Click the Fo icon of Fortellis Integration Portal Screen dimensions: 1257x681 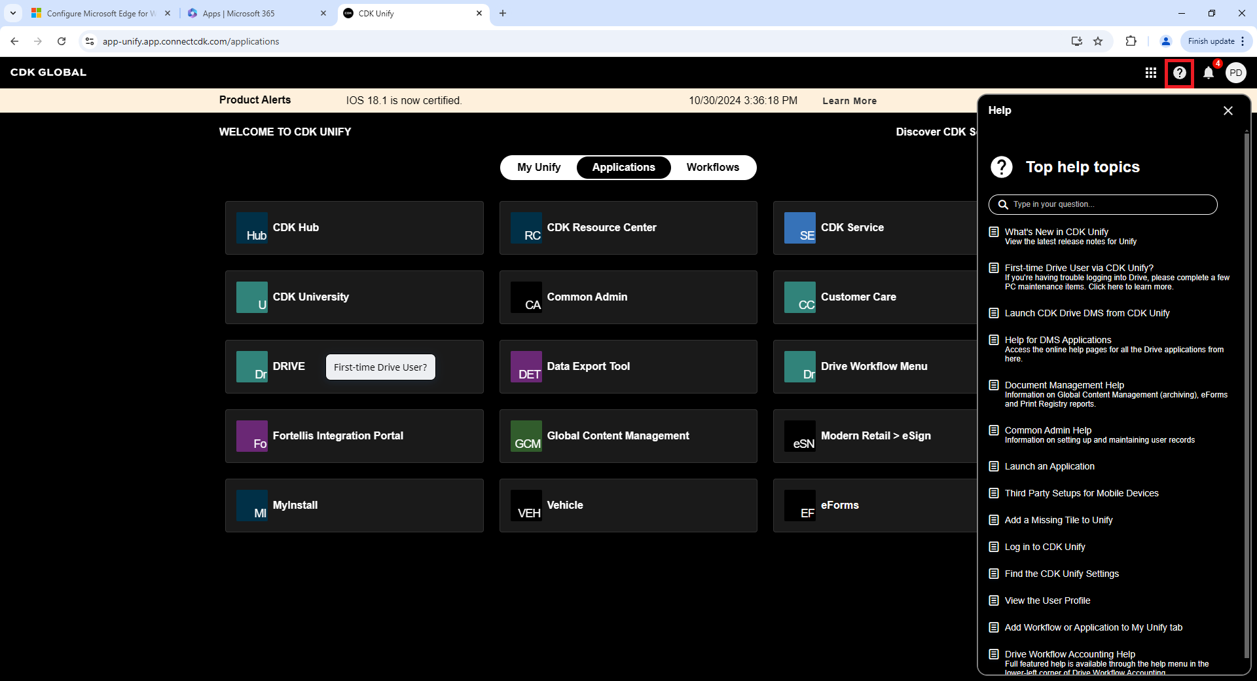point(252,436)
